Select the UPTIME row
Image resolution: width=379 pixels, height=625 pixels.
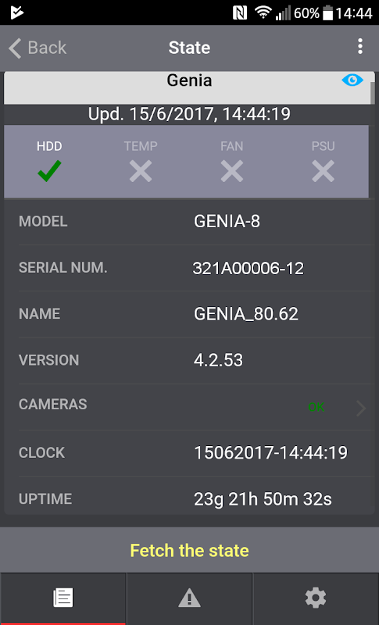point(195,498)
